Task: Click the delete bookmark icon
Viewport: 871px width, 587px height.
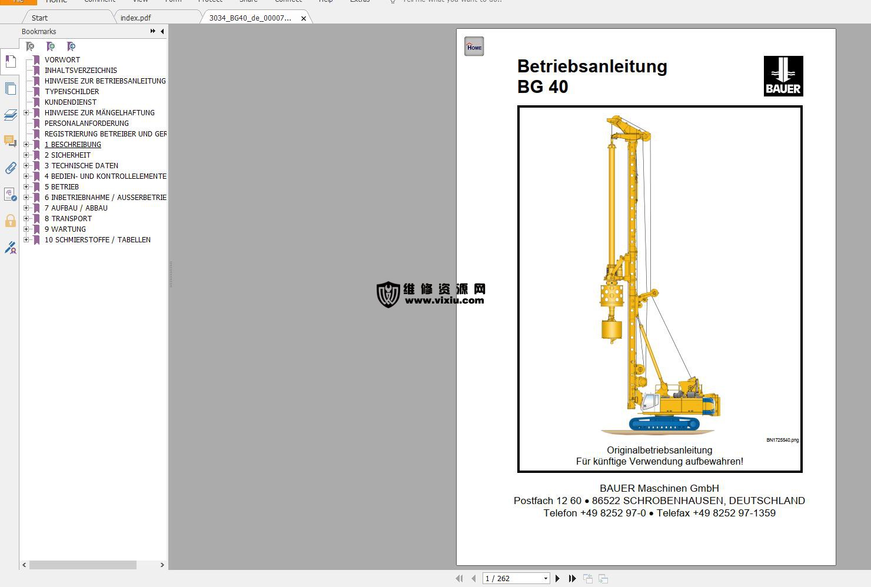Action: tap(30, 46)
